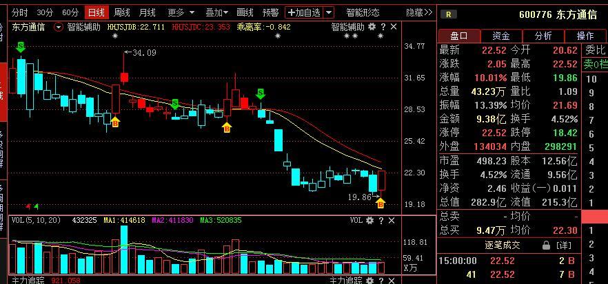This screenshot has width=608, height=284.
Task: Open main chart indicator help question mark
Action: point(383,27)
